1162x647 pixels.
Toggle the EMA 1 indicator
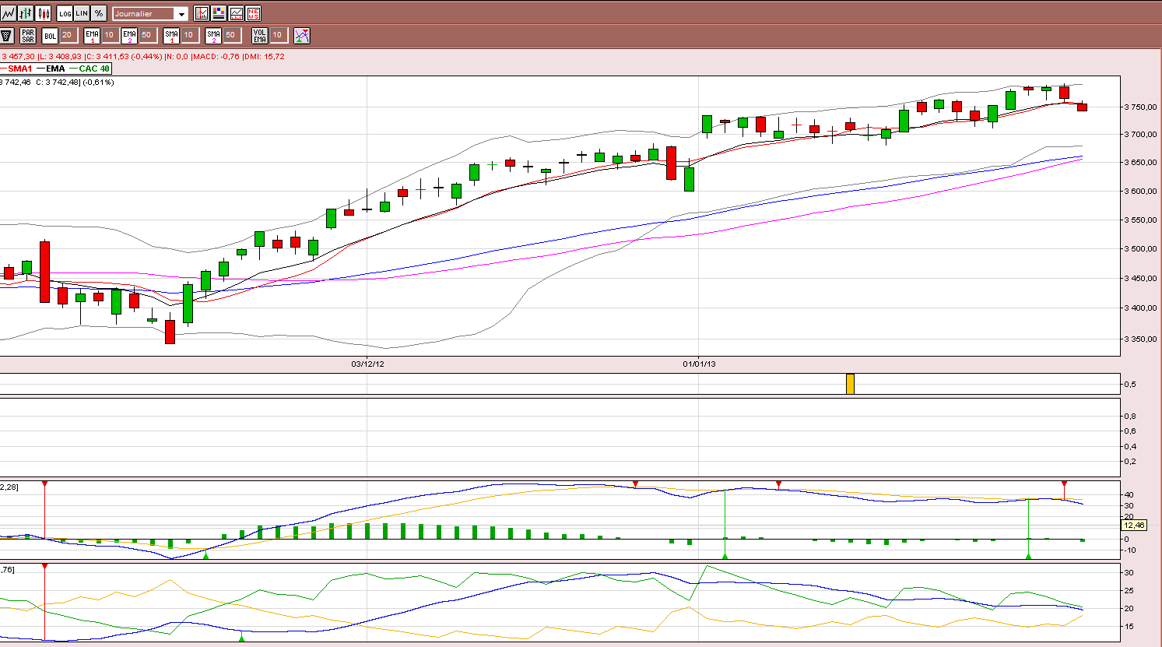click(92, 36)
